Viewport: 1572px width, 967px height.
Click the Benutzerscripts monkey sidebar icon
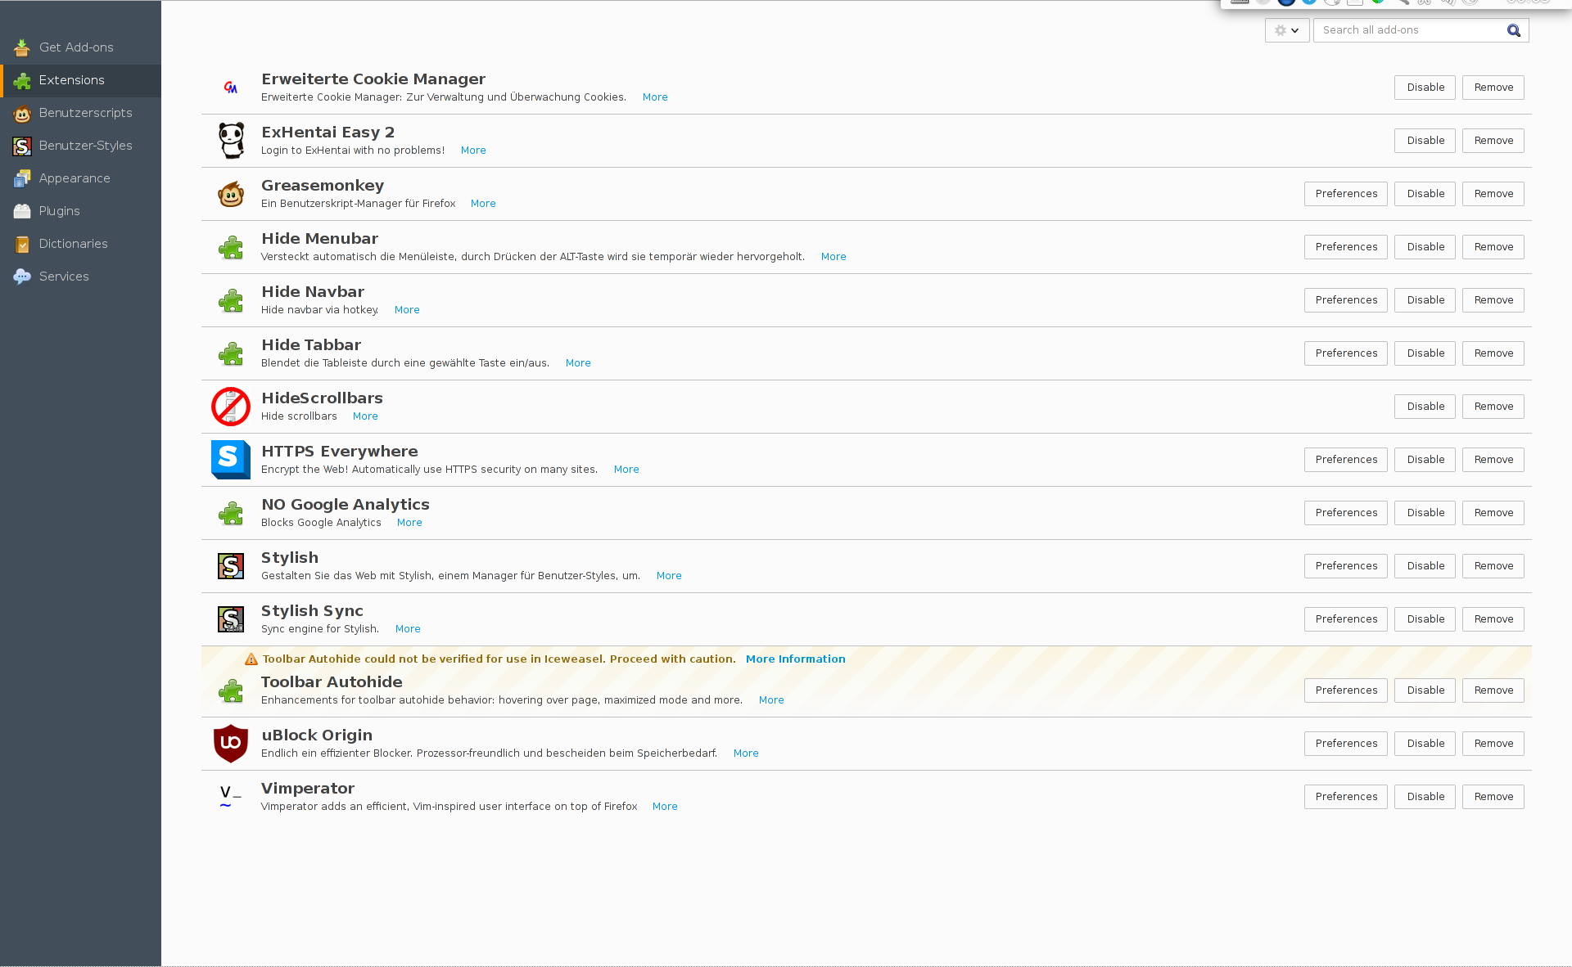[x=22, y=113]
